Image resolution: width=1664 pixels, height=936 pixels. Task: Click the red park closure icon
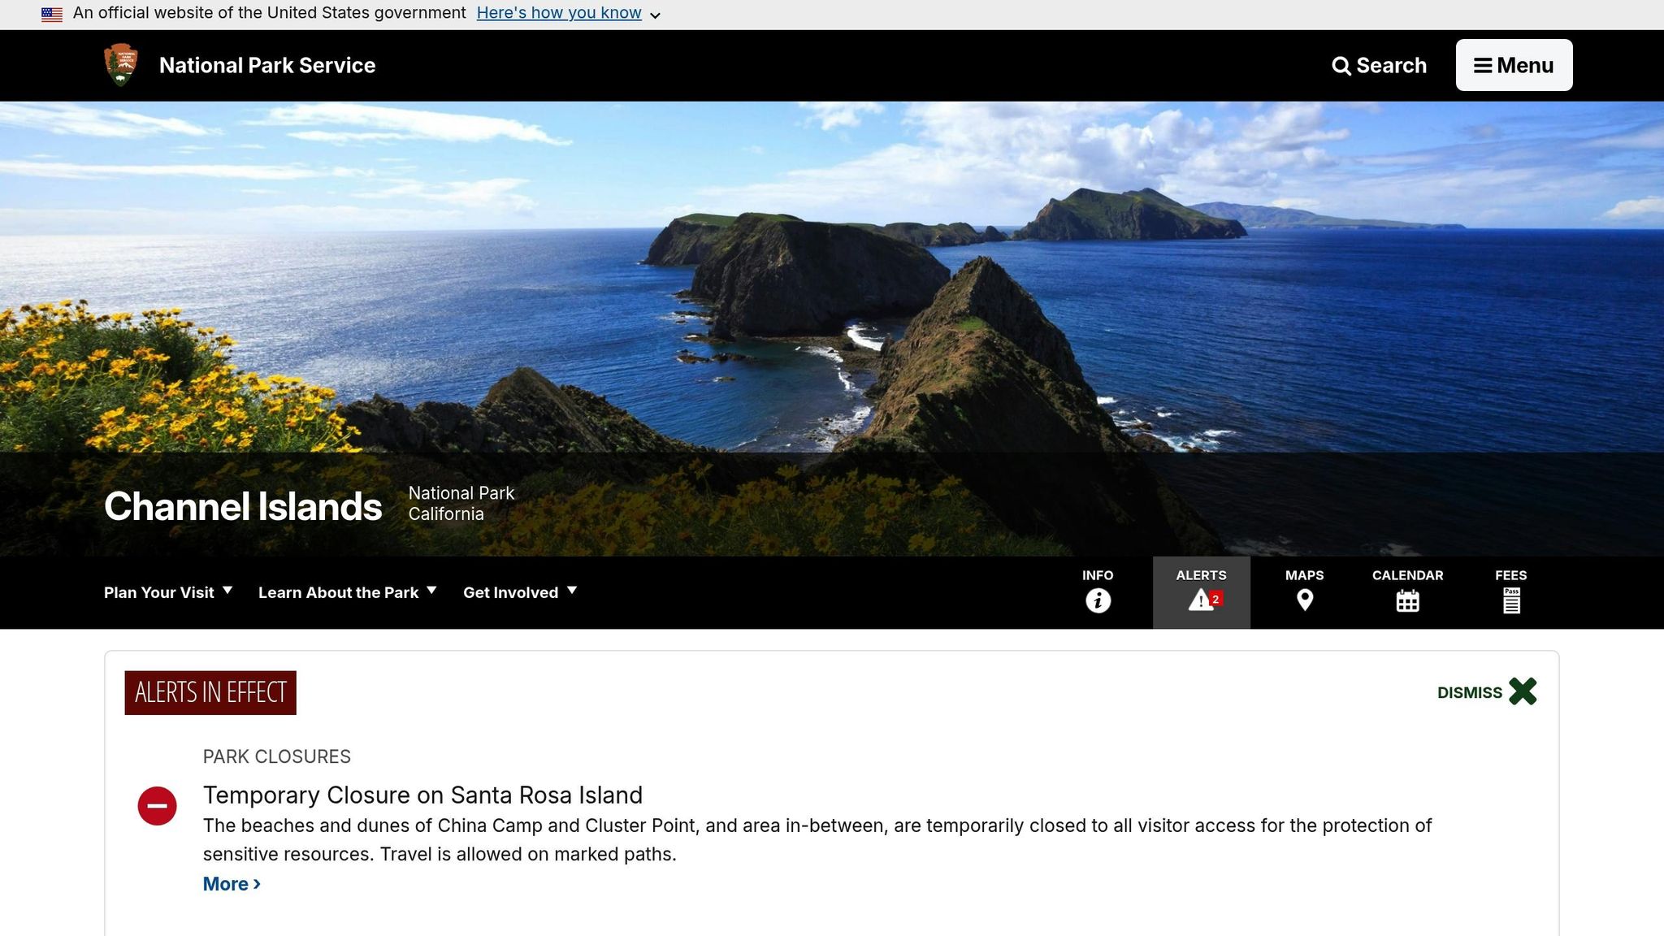(157, 806)
